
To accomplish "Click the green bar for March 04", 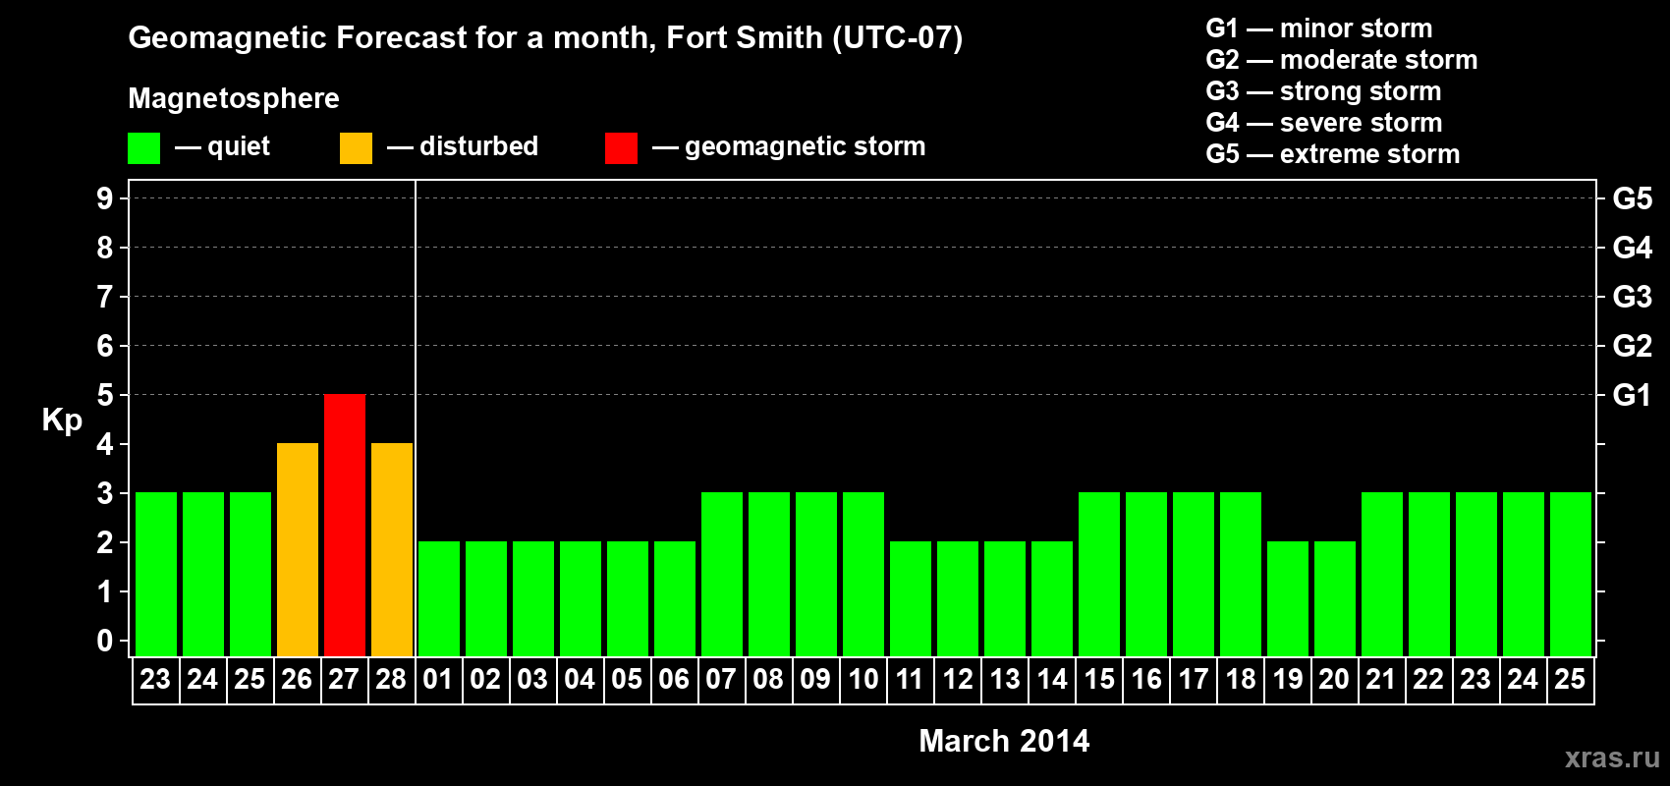I will tap(581, 599).
